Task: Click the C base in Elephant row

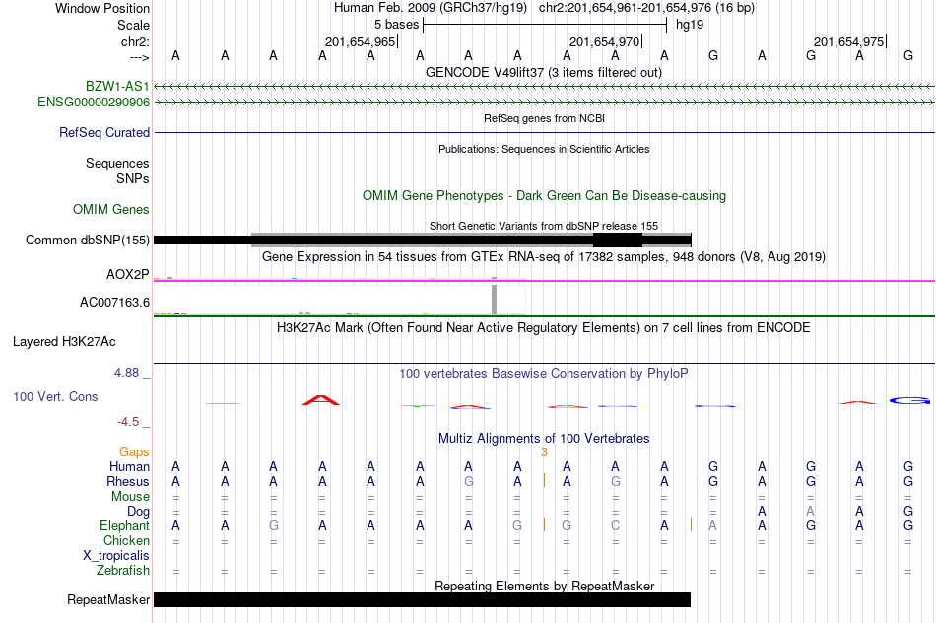Action: 616,526
